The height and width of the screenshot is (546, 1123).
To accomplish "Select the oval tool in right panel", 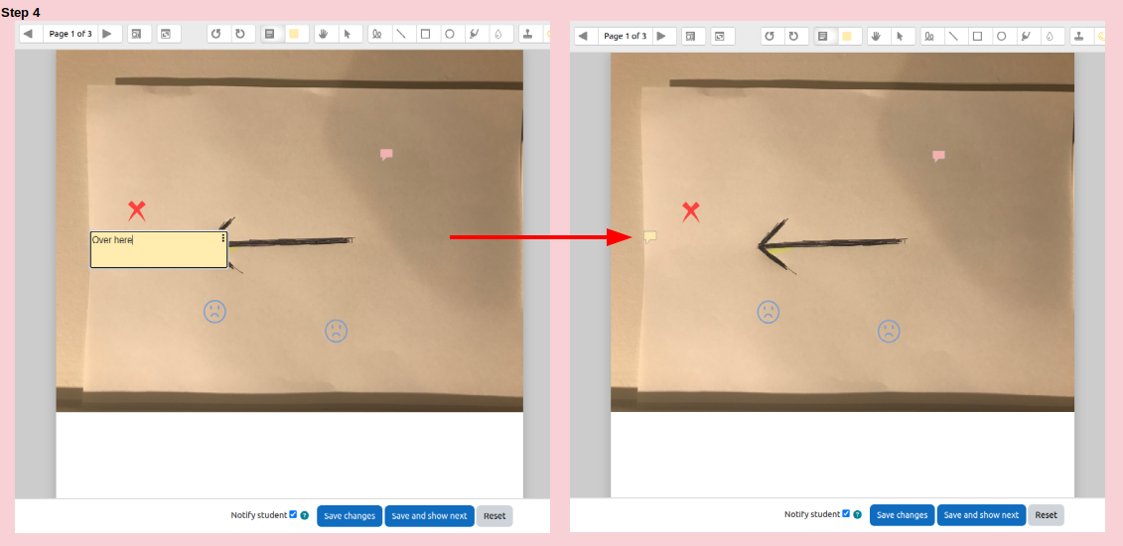I will coord(1003,36).
